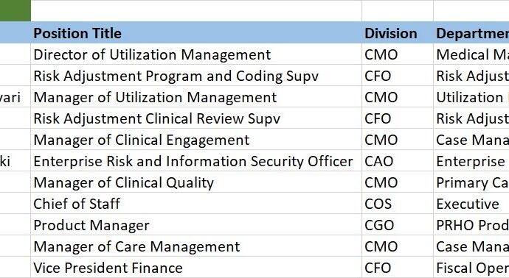Screen dimensions: 509x278
Task: Click Risk Adjustment Program and Coding Supv
Action: coord(196,76)
